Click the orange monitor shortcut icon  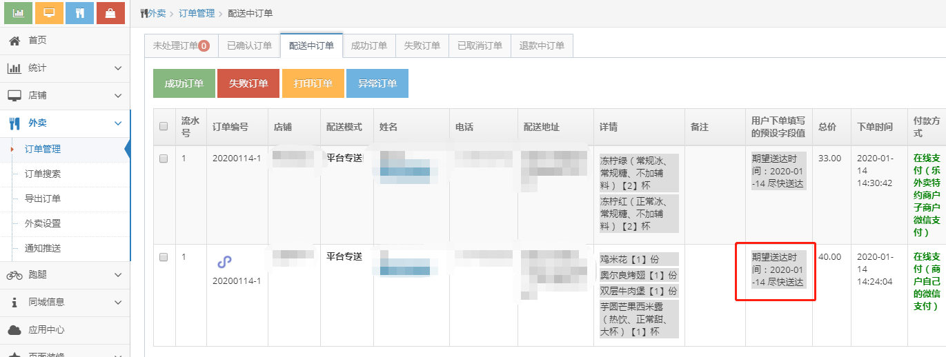point(49,13)
